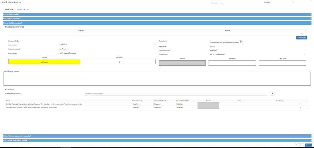Collapse the 'Was ist die Risikoanalyse?' section

pos(157,23)
